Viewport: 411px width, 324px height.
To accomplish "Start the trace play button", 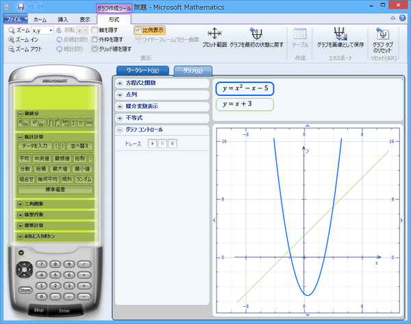I will click(x=152, y=143).
